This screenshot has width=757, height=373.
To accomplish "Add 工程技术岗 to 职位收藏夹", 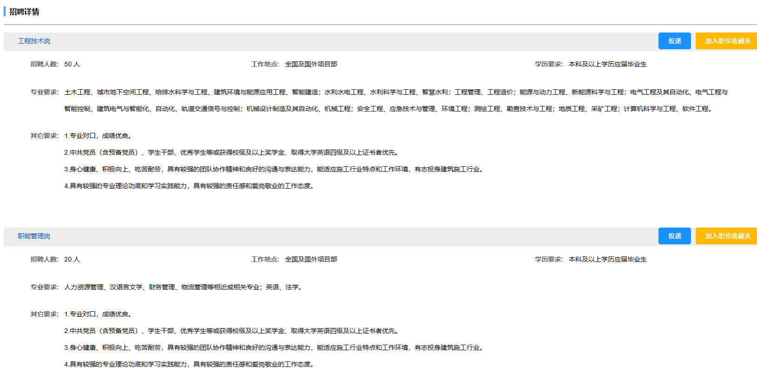I will coord(727,41).
